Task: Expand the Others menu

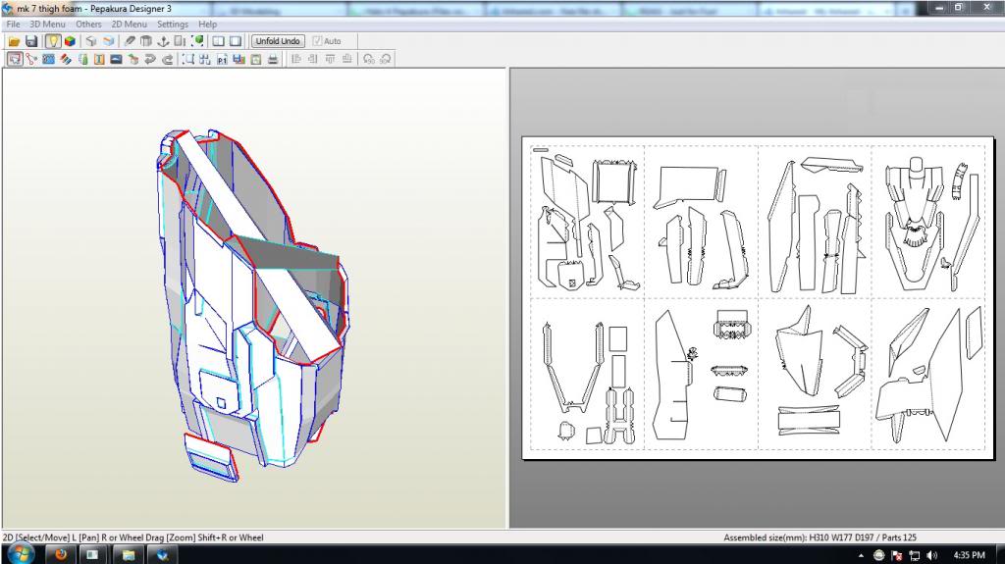Action: (x=88, y=24)
